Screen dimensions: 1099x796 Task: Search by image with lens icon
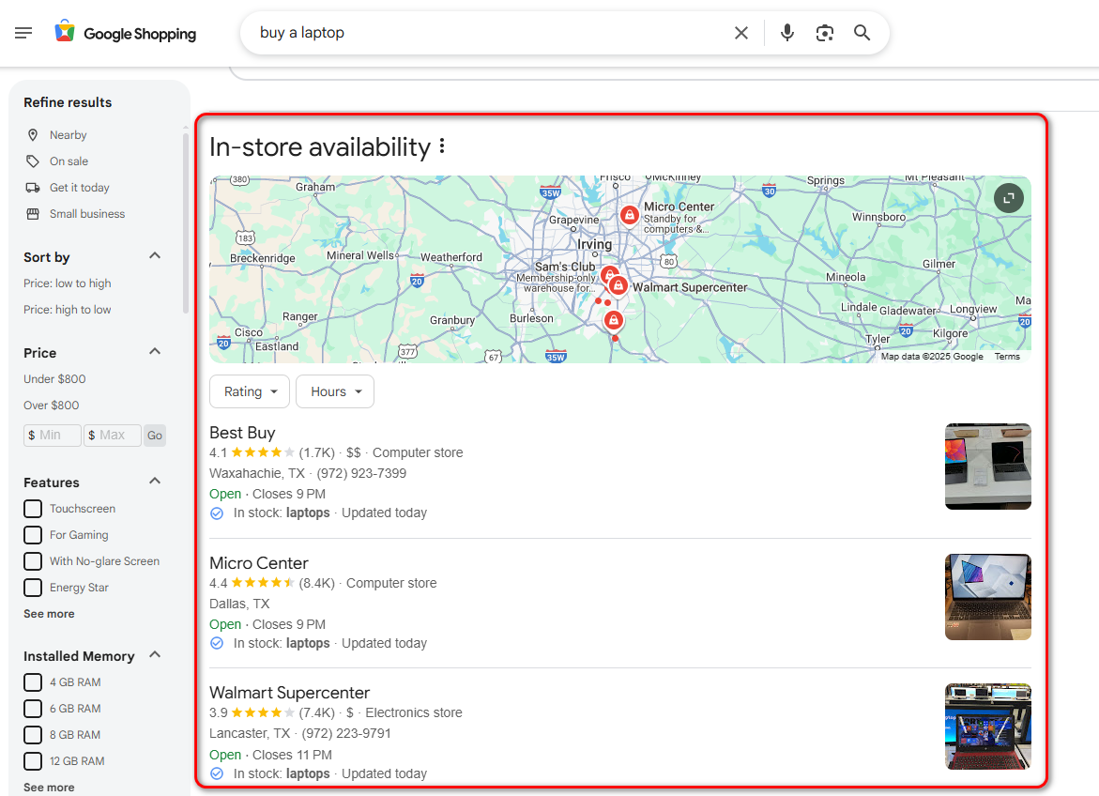[825, 33]
